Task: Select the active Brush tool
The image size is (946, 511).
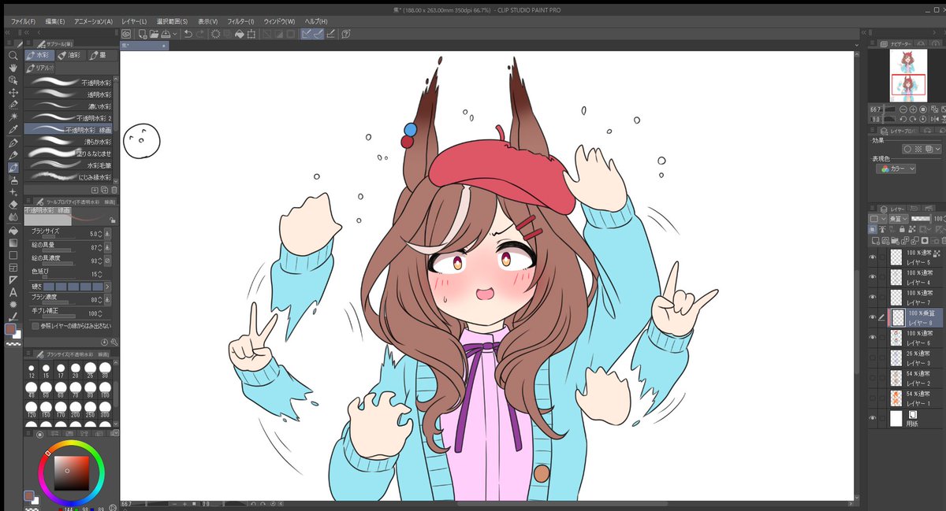Action: pos(13,168)
